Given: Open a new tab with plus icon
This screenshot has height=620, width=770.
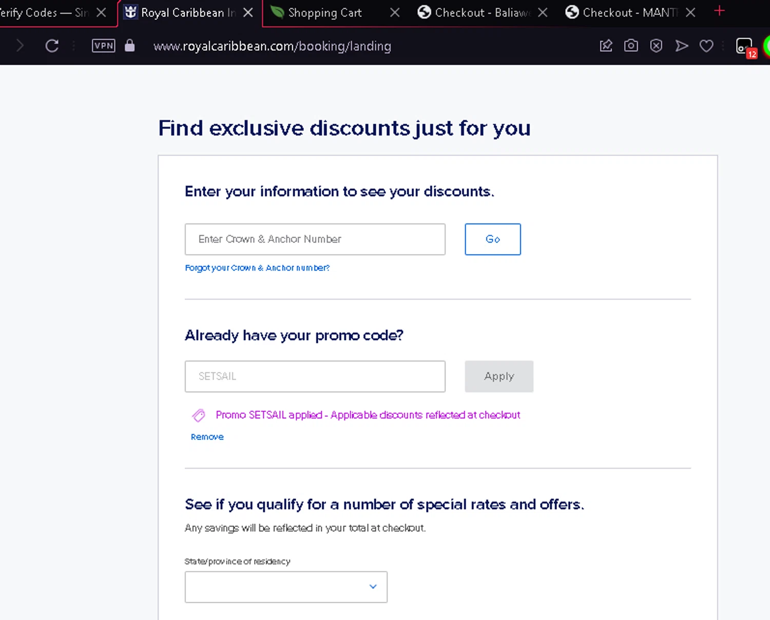Looking at the screenshot, I should [719, 11].
